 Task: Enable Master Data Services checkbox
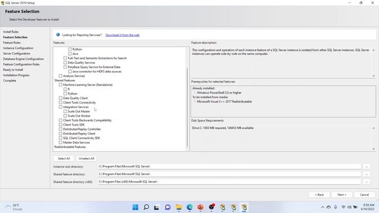[60, 143]
